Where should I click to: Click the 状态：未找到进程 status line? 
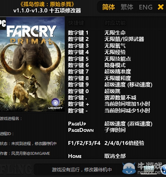28,144
